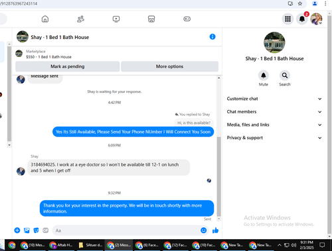This screenshot has height=251, width=332.
Task: Switch to (10) Fac... taskbar window
Action: click(205, 245)
